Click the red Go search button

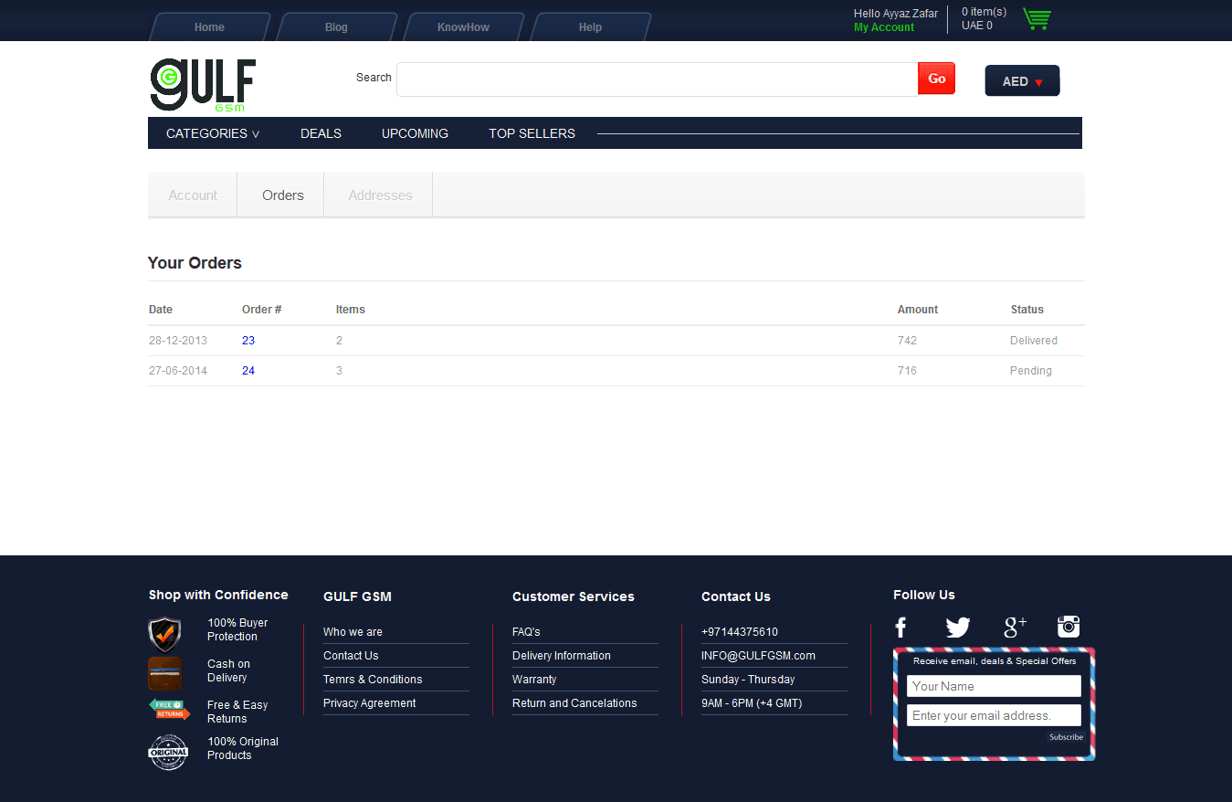click(936, 79)
